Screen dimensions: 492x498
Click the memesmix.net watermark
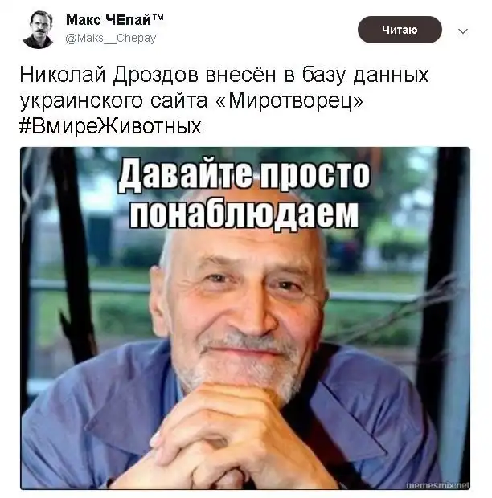point(437,484)
